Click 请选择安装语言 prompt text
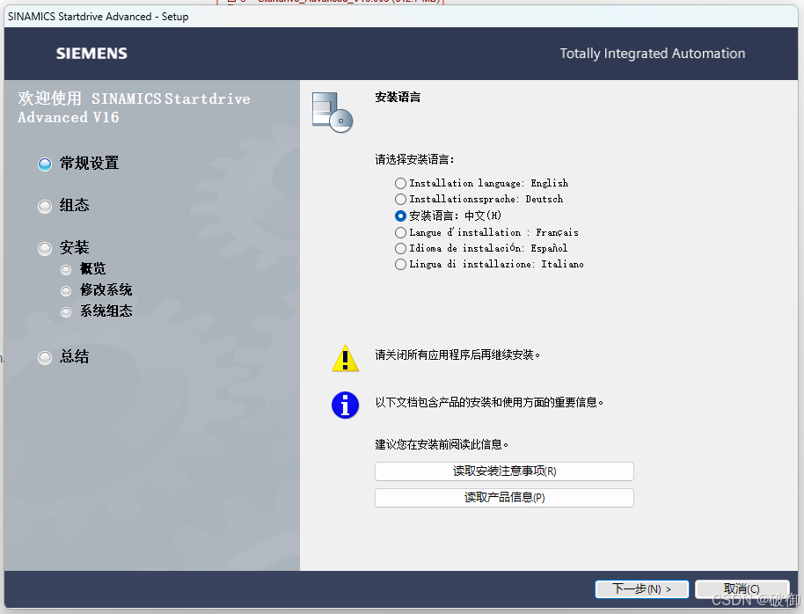 click(x=414, y=159)
